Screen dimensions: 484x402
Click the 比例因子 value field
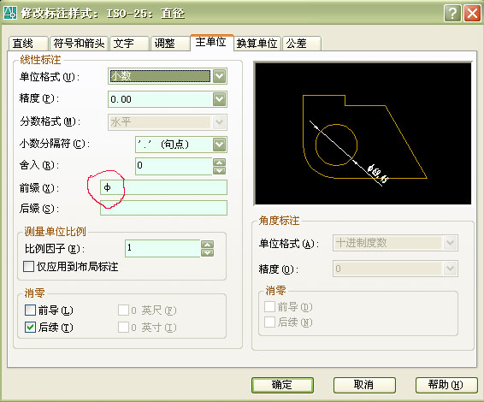click(x=162, y=248)
